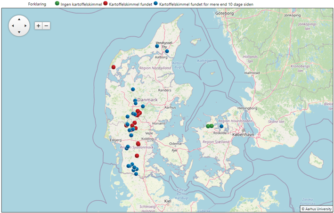This screenshot has width=334, height=213.
Task: Select the lone red marker in southern Jutland
Action: pyautogui.click(x=137, y=156)
